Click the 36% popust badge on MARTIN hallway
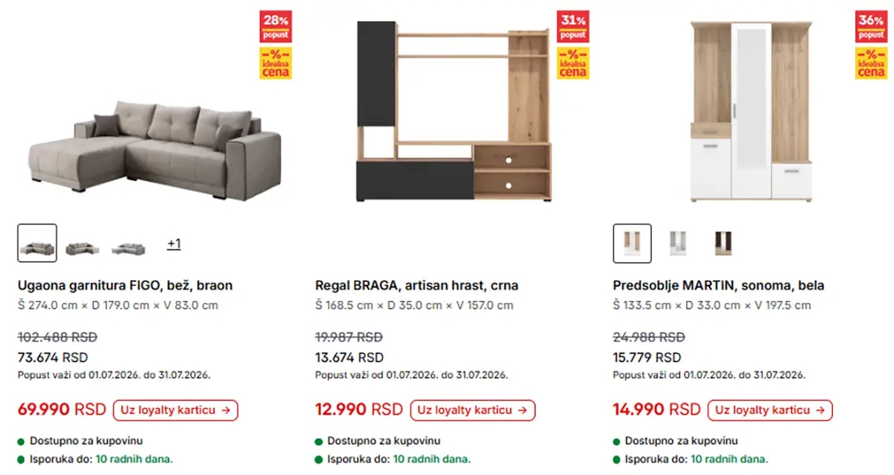 871,26
